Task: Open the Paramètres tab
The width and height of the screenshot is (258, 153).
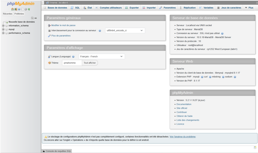Action: coord(168,8)
